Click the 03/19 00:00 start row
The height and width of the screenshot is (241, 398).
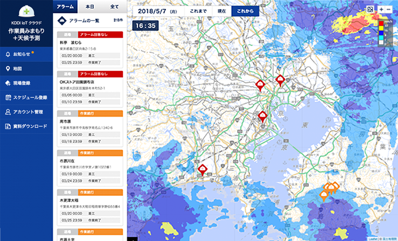click(90, 174)
